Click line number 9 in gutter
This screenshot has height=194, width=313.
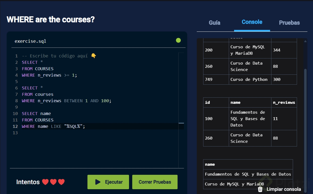click(x=16, y=107)
